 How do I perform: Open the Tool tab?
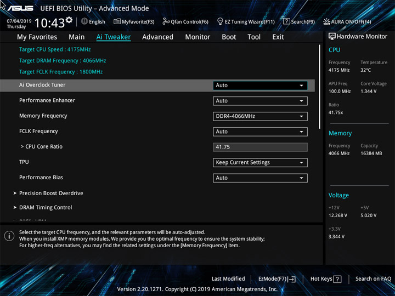pos(254,37)
